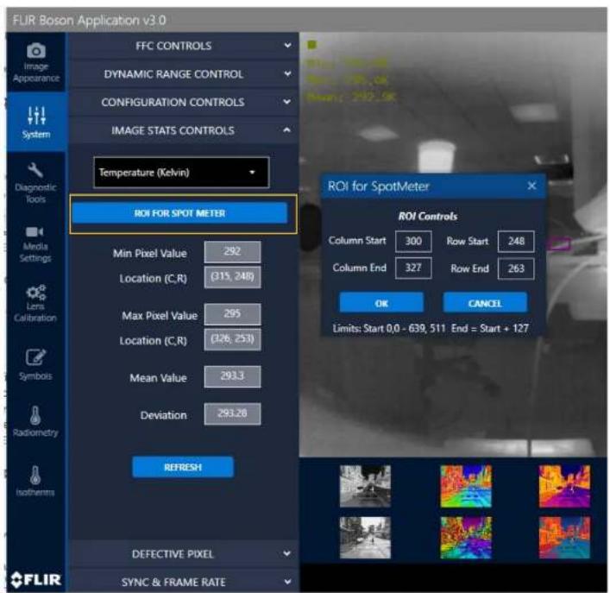
Task: Click the Deviation value field
Action: [x=232, y=413]
